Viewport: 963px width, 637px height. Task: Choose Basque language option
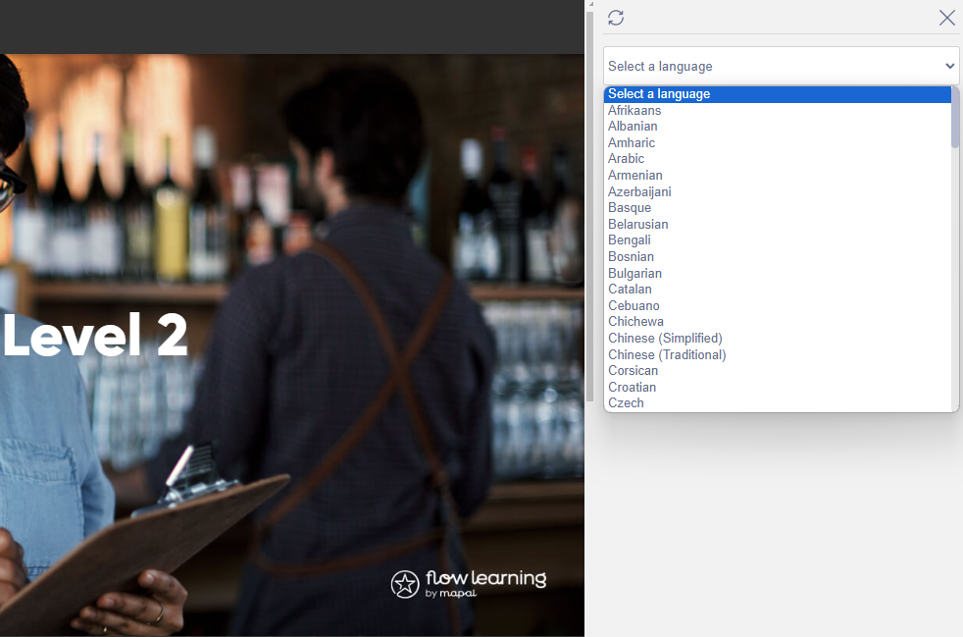click(x=777, y=208)
